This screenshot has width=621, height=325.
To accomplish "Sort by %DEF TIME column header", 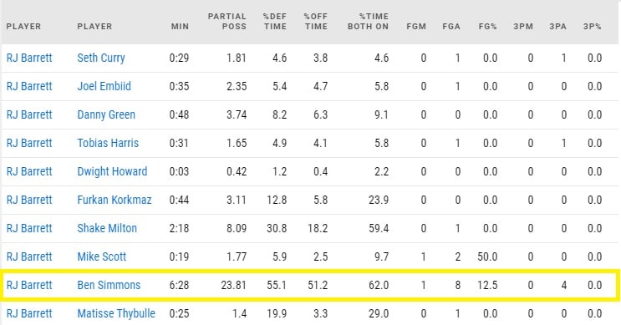I will tap(275, 22).
